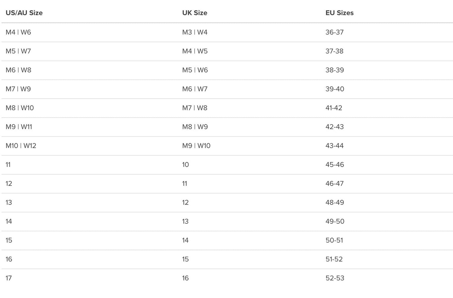
Task: Click EU size 36-37
Action: pos(334,32)
